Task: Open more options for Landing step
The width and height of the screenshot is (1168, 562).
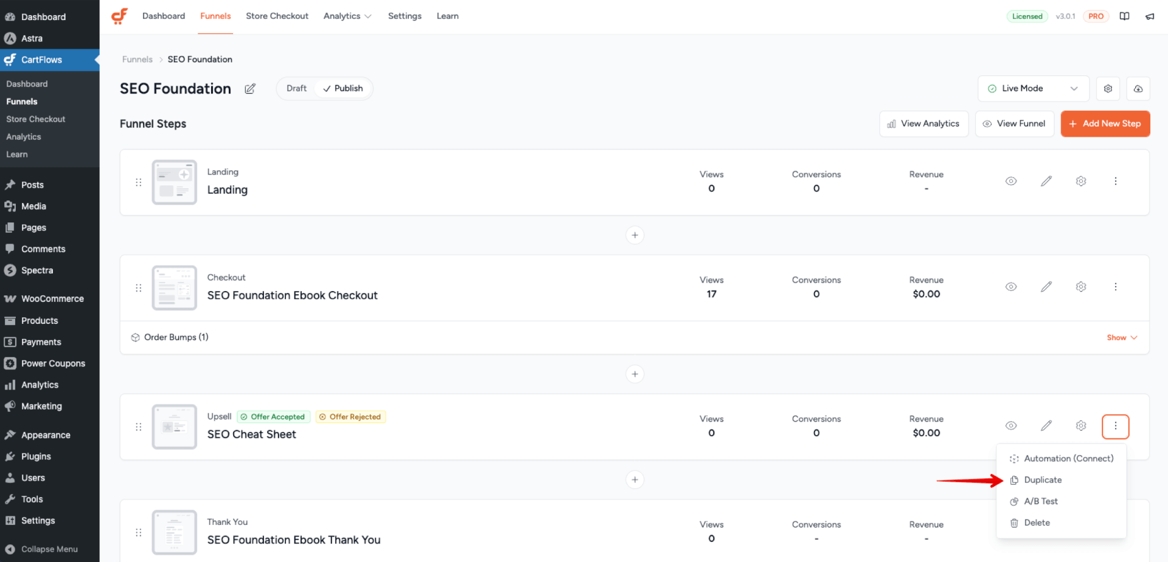Action: pos(1116,181)
